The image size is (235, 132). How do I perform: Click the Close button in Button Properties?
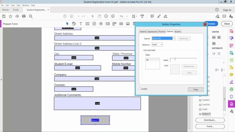click(196, 89)
